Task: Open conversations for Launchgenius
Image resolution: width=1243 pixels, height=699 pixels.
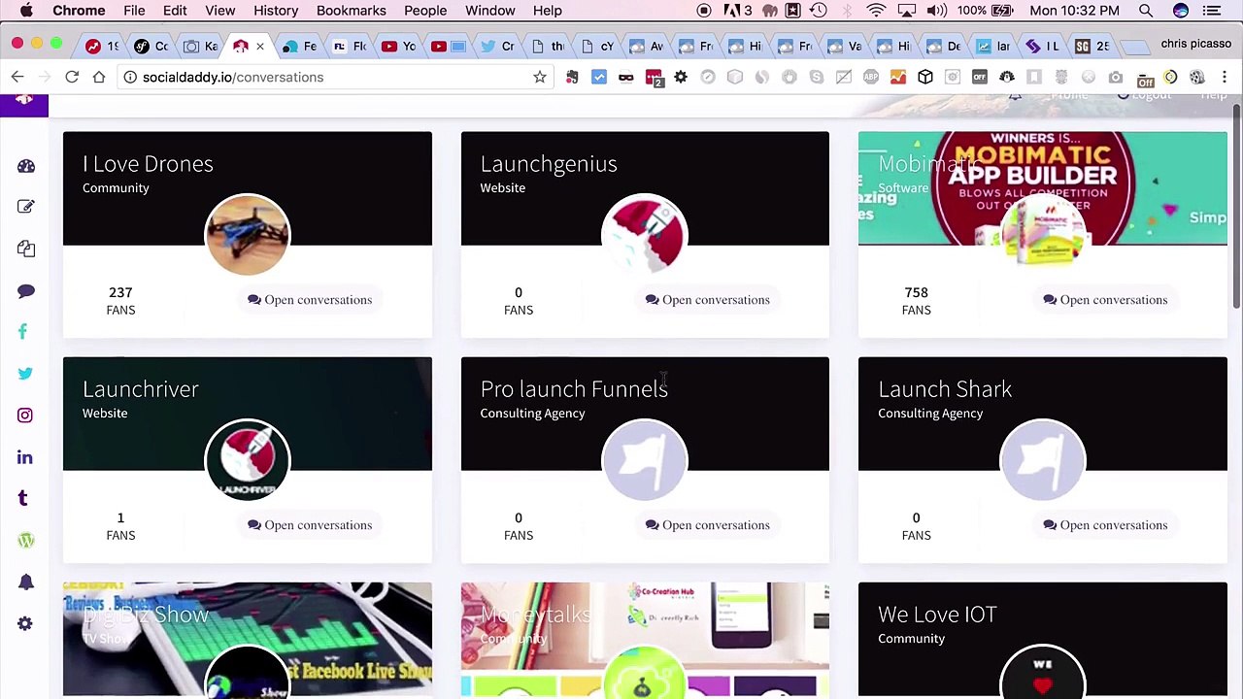Action: tap(708, 300)
